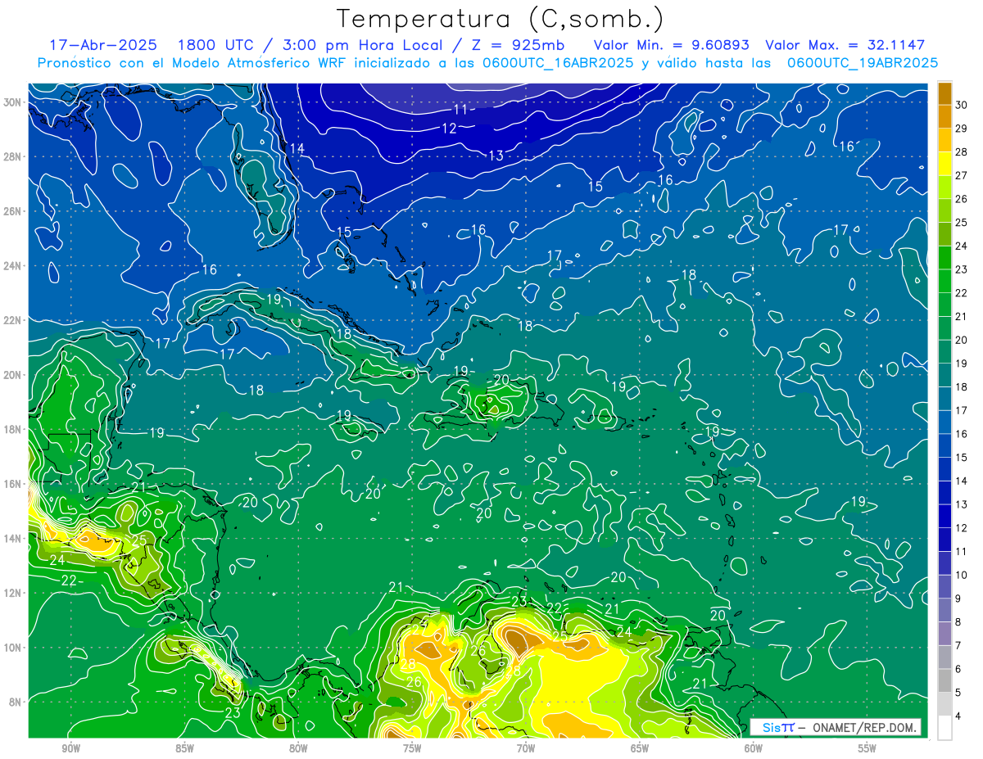Click longitude axis label '65W'
983x759 pixels.
tap(640, 748)
